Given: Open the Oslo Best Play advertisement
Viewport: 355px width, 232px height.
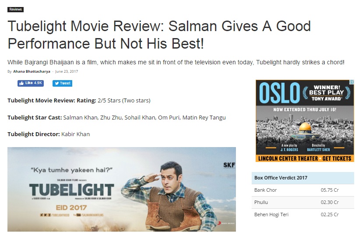Looking at the screenshot, I should click(x=305, y=121).
